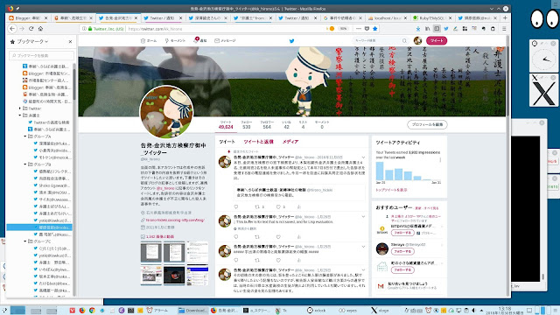The width and height of the screenshot is (560, 315).
Task: Click the Twitter bird extension icon in Firefox toolbar
Action: [x=446, y=29]
